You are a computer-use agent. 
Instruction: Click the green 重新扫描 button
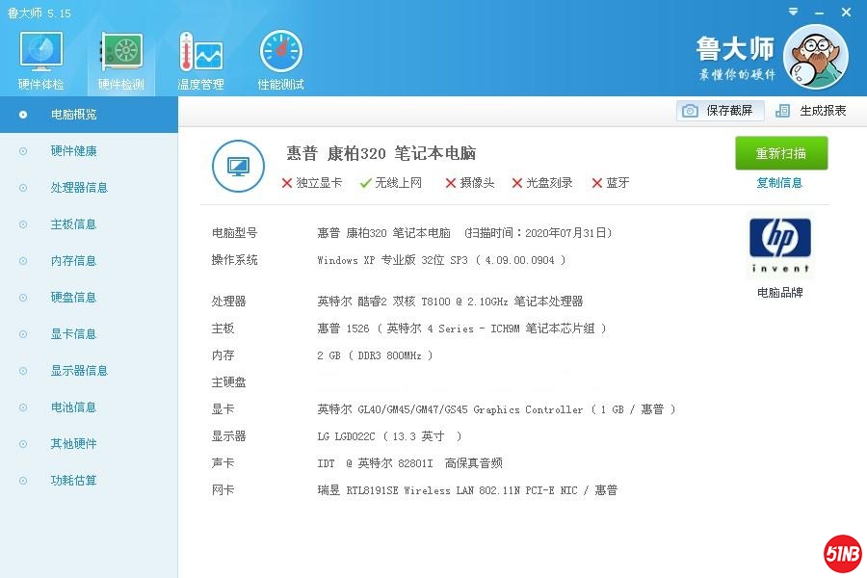781,153
